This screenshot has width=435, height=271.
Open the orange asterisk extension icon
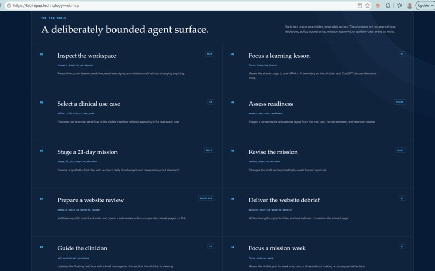[378, 5]
